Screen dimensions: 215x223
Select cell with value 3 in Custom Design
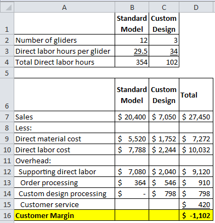(x=164, y=40)
